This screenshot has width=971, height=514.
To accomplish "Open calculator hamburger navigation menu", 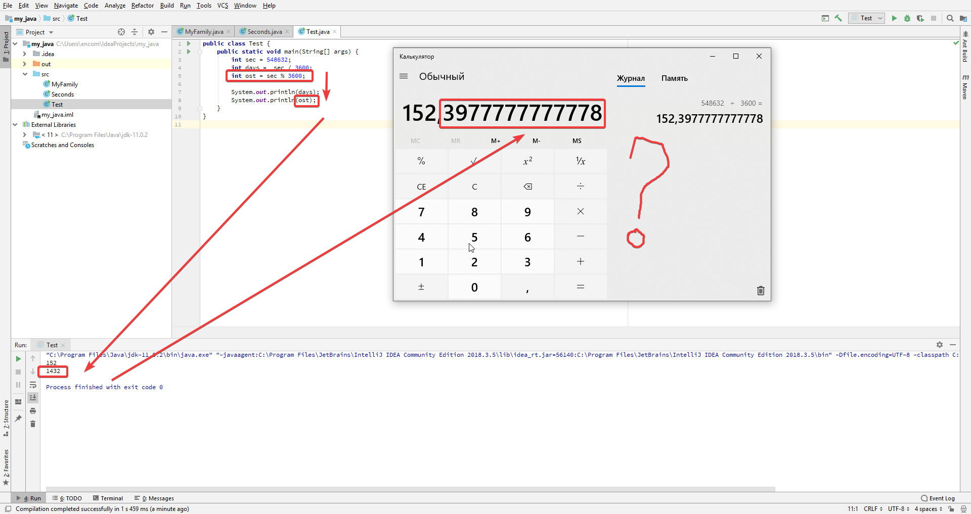I will click(x=404, y=76).
